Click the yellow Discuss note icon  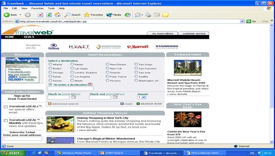[x=166, y=15]
